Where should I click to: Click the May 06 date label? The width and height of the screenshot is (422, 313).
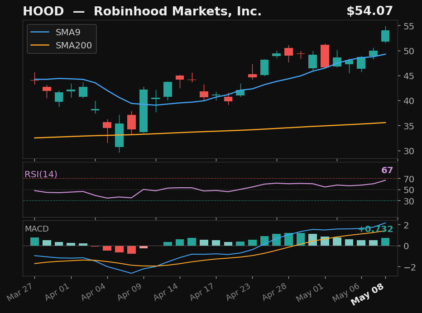(x=346, y=292)
